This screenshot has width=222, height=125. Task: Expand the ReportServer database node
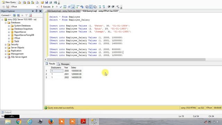pos(9,32)
